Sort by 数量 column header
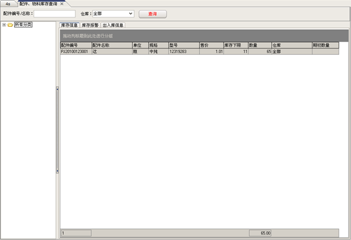The image size is (351, 240). (259, 45)
